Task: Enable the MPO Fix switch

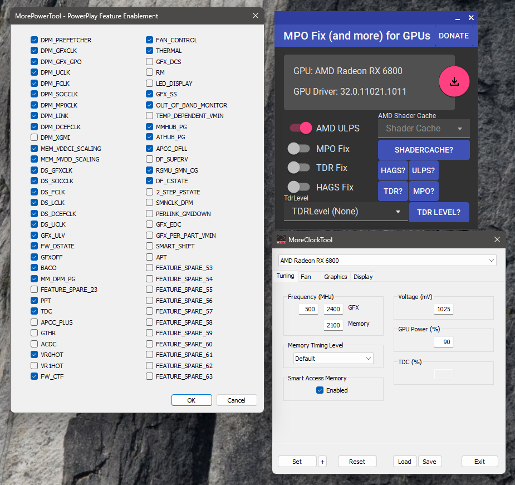Action: (x=298, y=149)
